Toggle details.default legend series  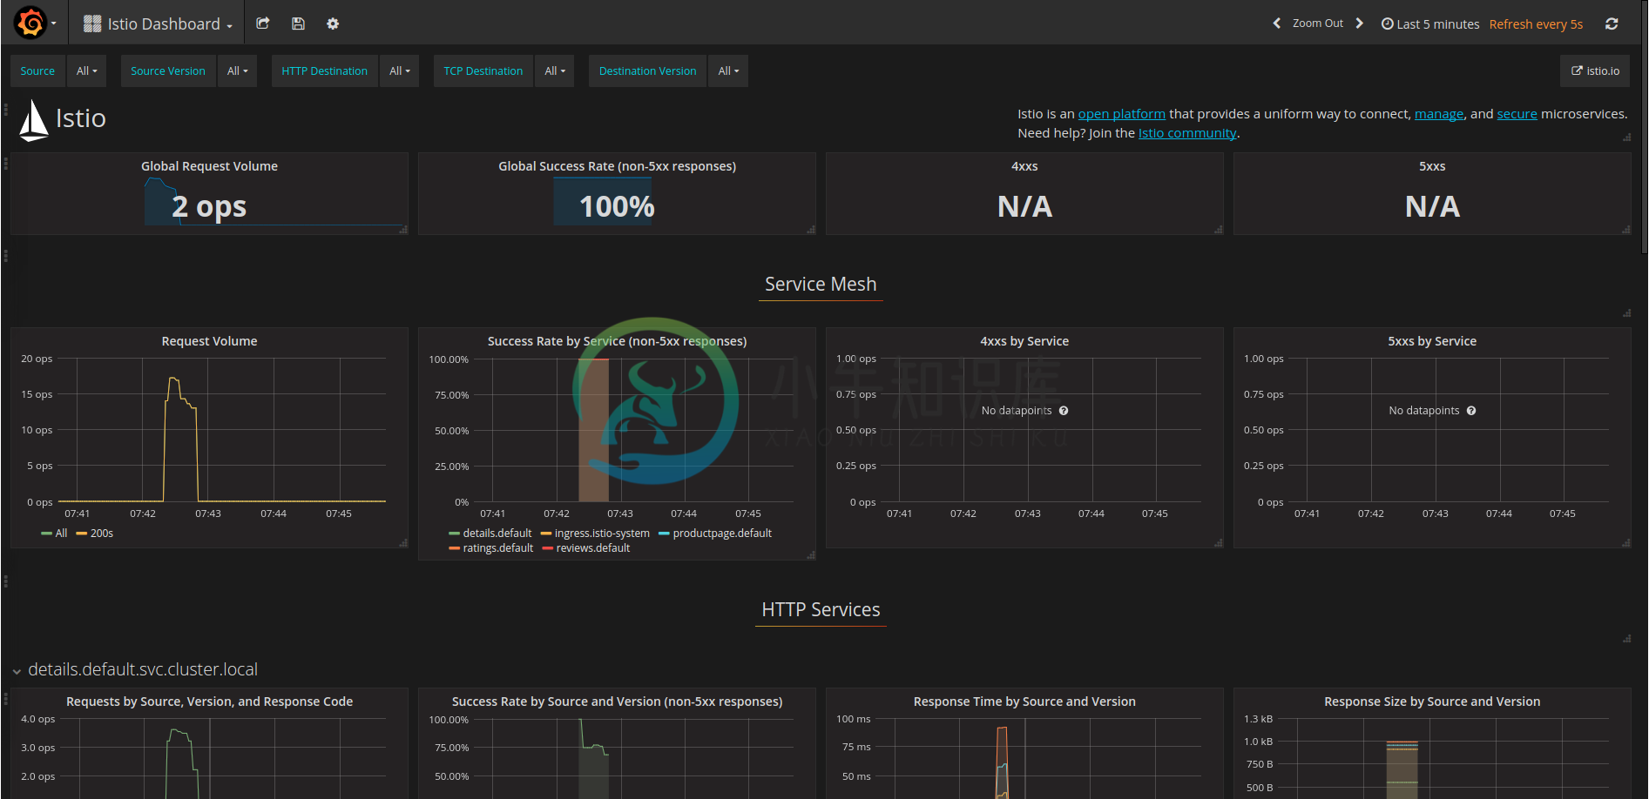490,534
